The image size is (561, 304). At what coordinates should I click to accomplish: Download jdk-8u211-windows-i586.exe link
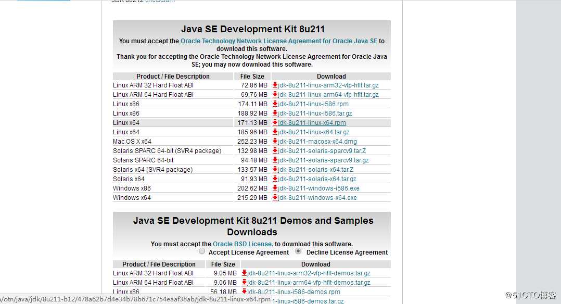point(319,188)
